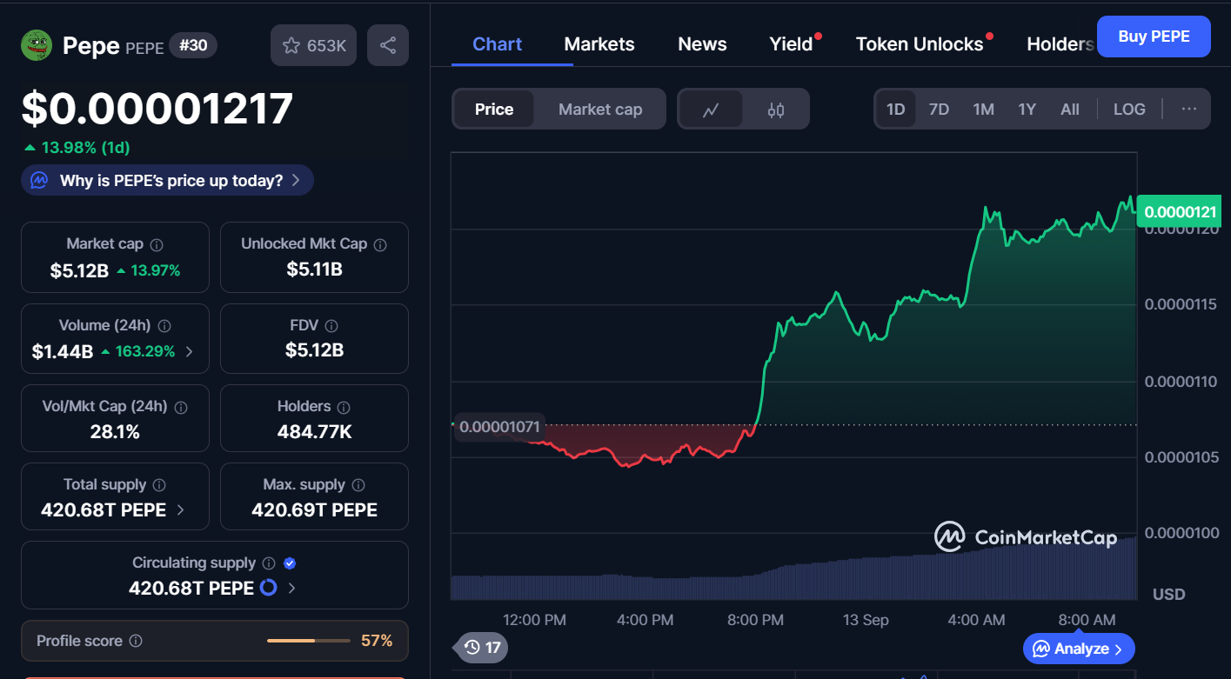Click the Buy PEPE button

pos(1154,37)
